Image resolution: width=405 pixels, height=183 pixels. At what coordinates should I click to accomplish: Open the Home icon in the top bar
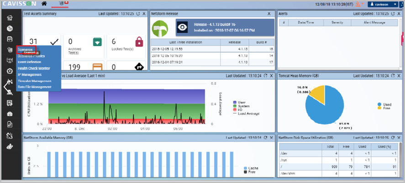click(44, 4)
